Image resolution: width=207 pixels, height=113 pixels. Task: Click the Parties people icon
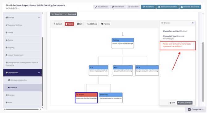[7, 17]
